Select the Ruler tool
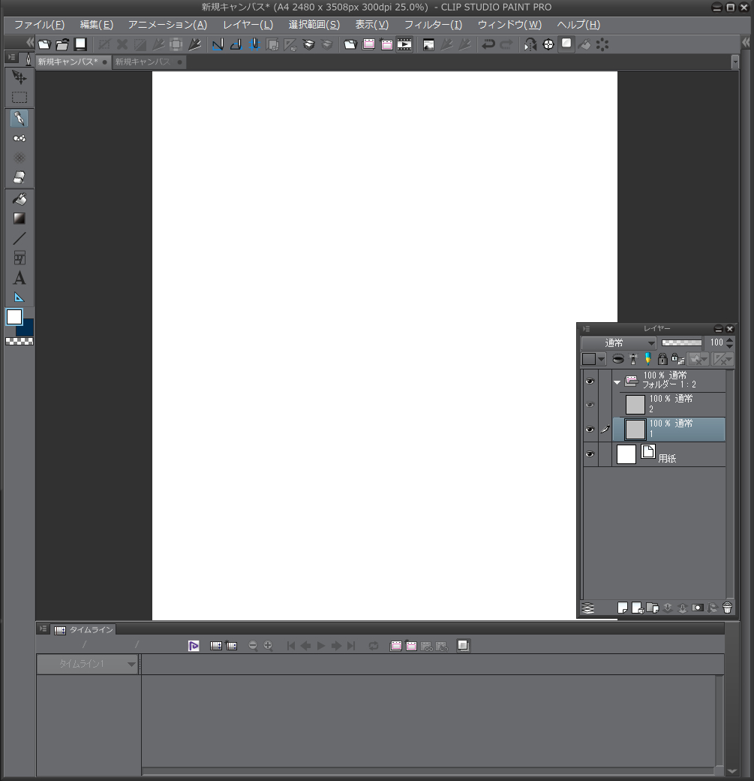The image size is (754, 781). pos(20,297)
